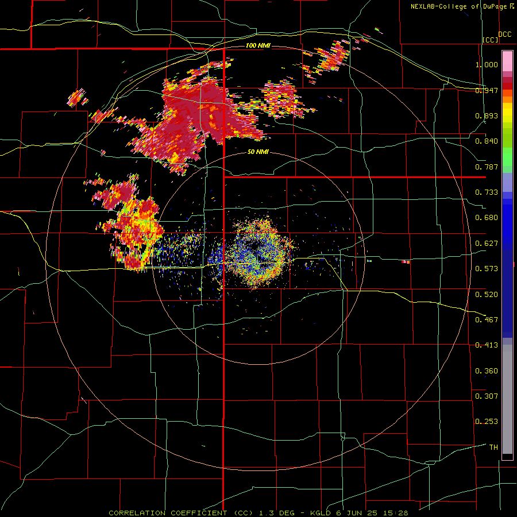Click the 0.947 color scale value

pyautogui.click(x=487, y=90)
